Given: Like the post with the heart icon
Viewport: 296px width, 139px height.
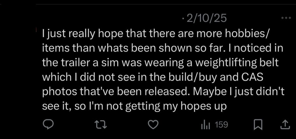Looking at the screenshot, I should (153, 125).
